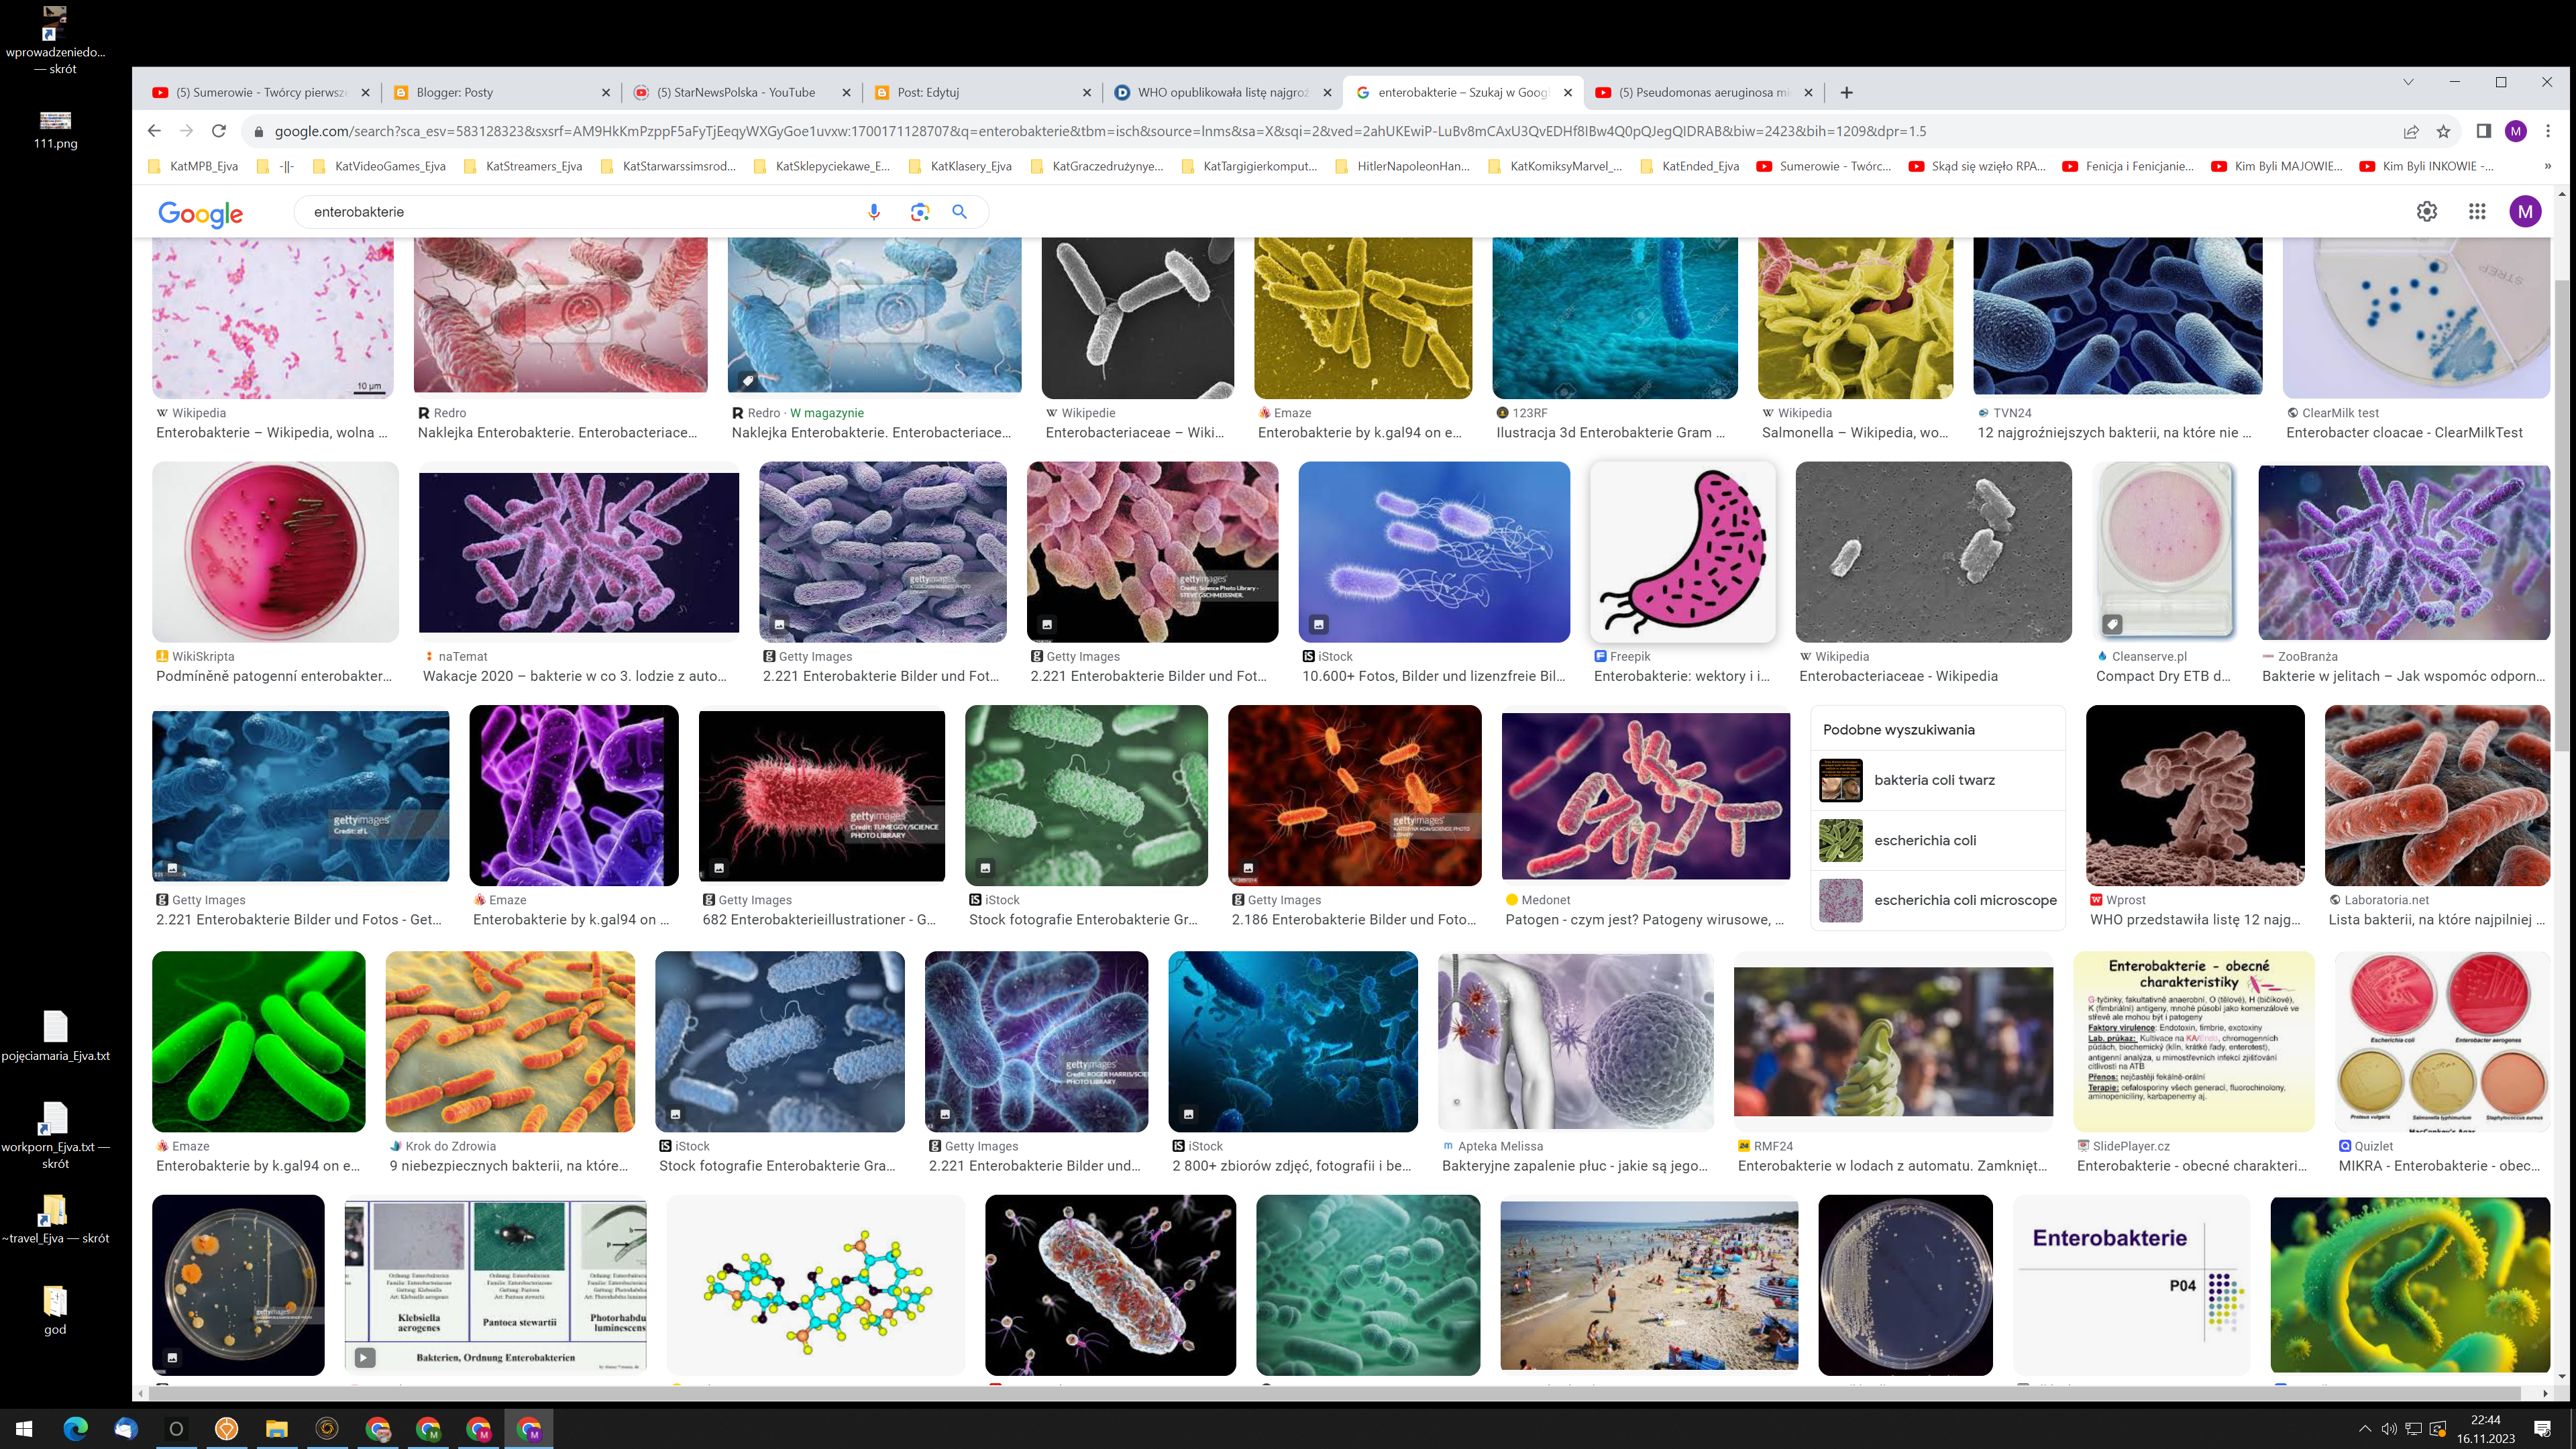This screenshot has height=1449, width=2576.
Task: Toggle the browser side panel
Action: (x=2483, y=131)
